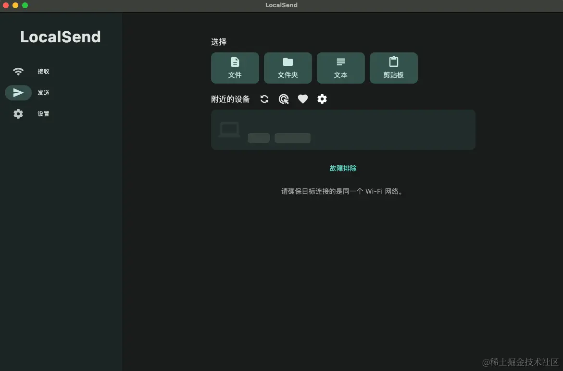Image resolution: width=563 pixels, height=371 pixels.
Task: Choose 剪贴板 (Clipboard) to send
Action: [x=394, y=68]
